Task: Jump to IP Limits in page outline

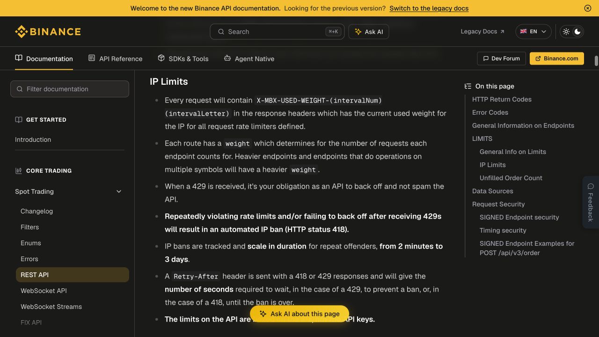Action: coord(492,165)
